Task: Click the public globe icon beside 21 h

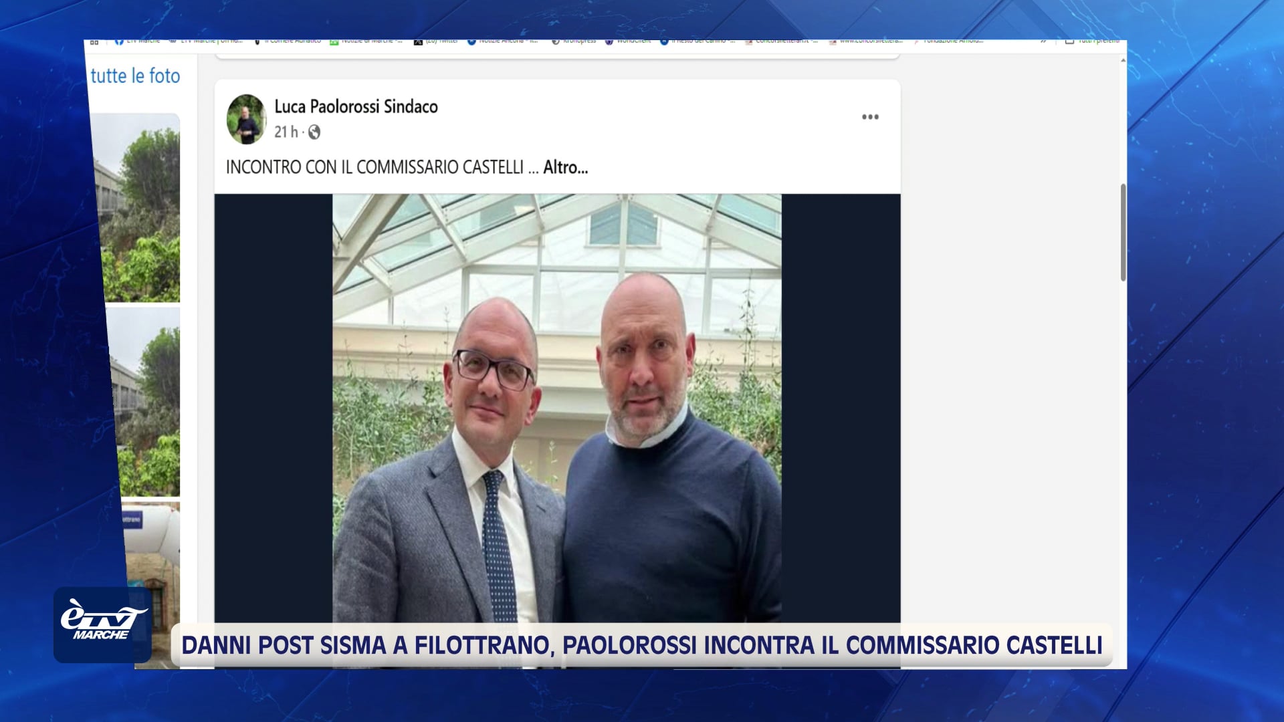Action: tap(314, 132)
